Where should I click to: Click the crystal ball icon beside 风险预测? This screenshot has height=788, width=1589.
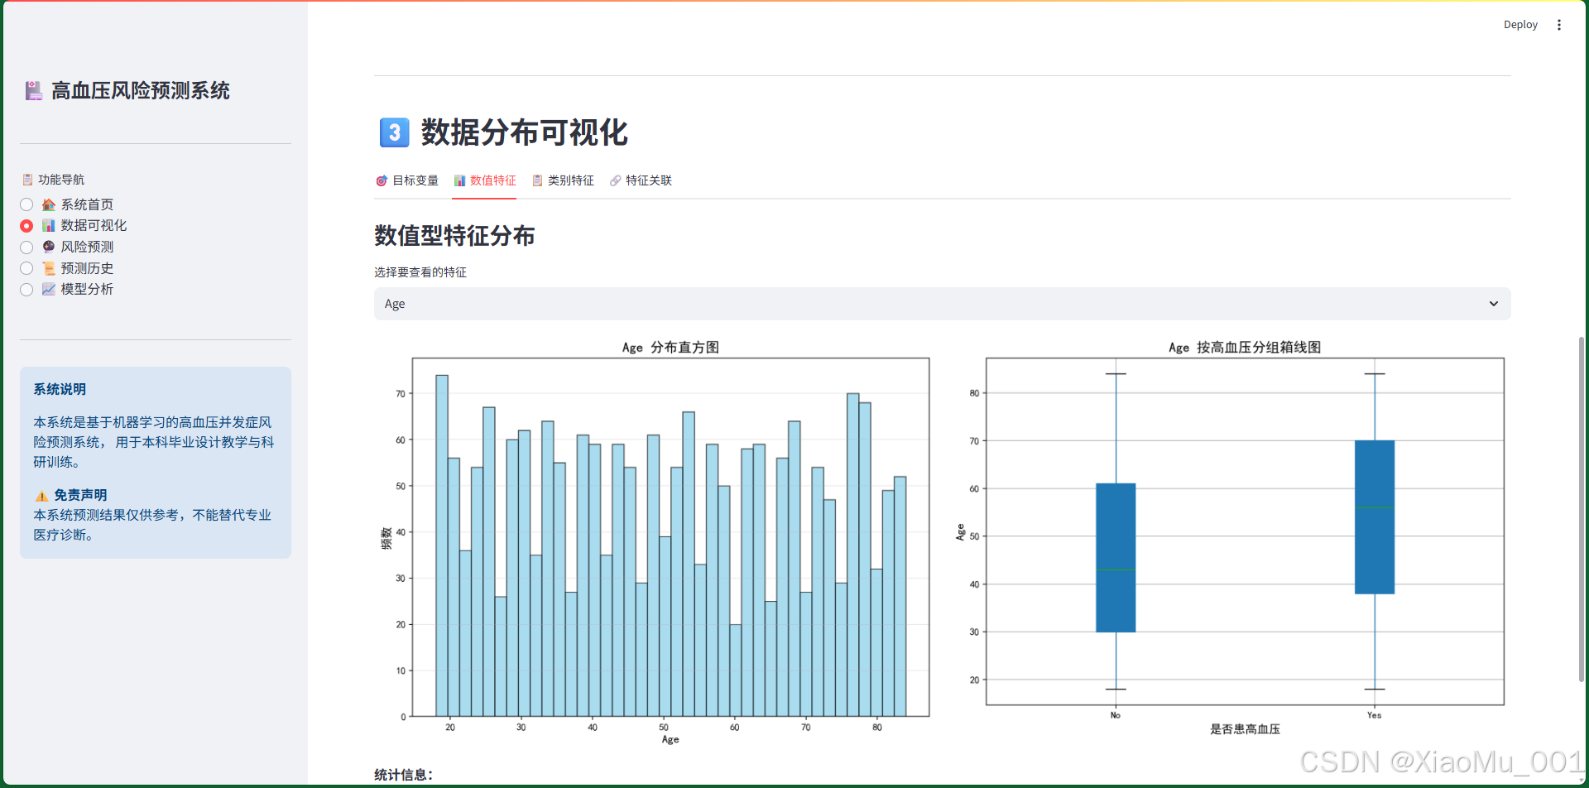(x=49, y=247)
